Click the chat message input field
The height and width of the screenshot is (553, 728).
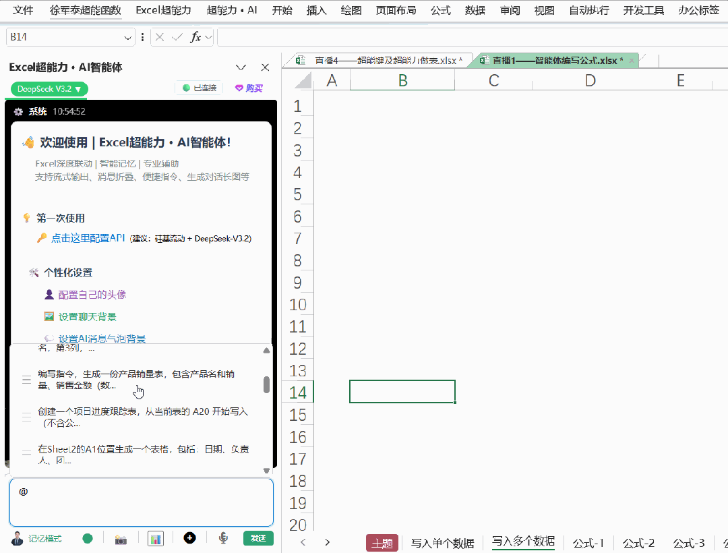[x=141, y=502]
